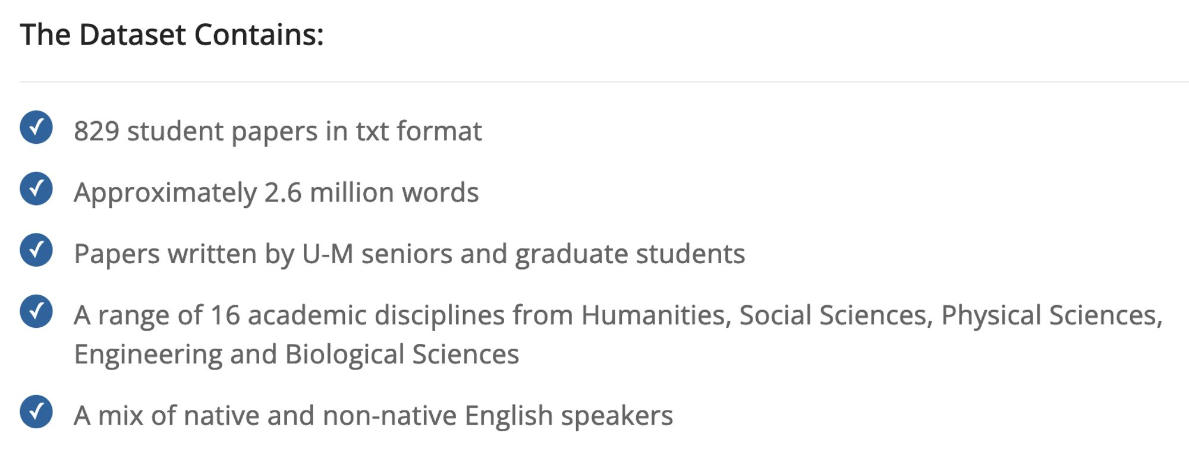Image resolution: width=1189 pixels, height=452 pixels.
Task: Click the heading The Dataset Contains:
Action: click(172, 34)
